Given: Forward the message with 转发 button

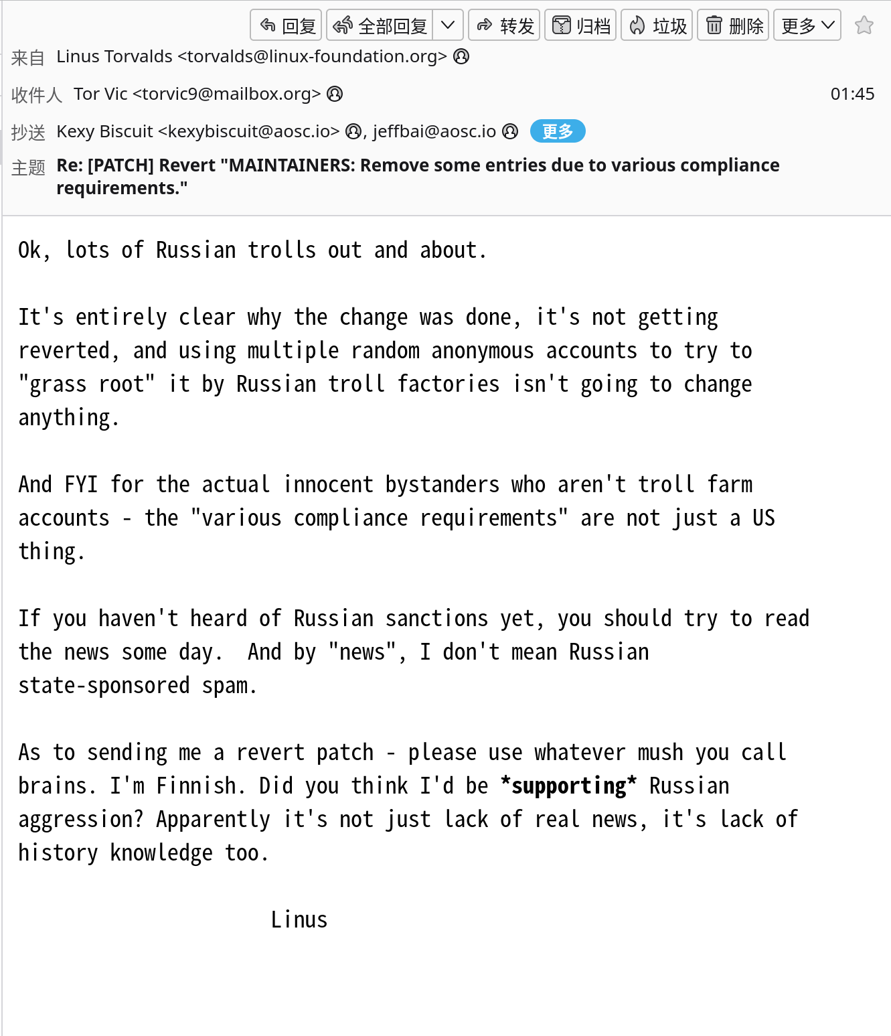Looking at the screenshot, I should 504,25.
